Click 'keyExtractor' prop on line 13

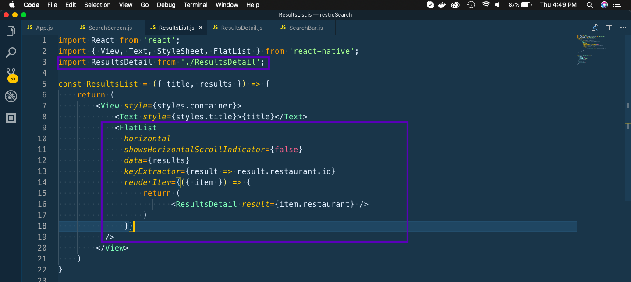(x=152, y=171)
